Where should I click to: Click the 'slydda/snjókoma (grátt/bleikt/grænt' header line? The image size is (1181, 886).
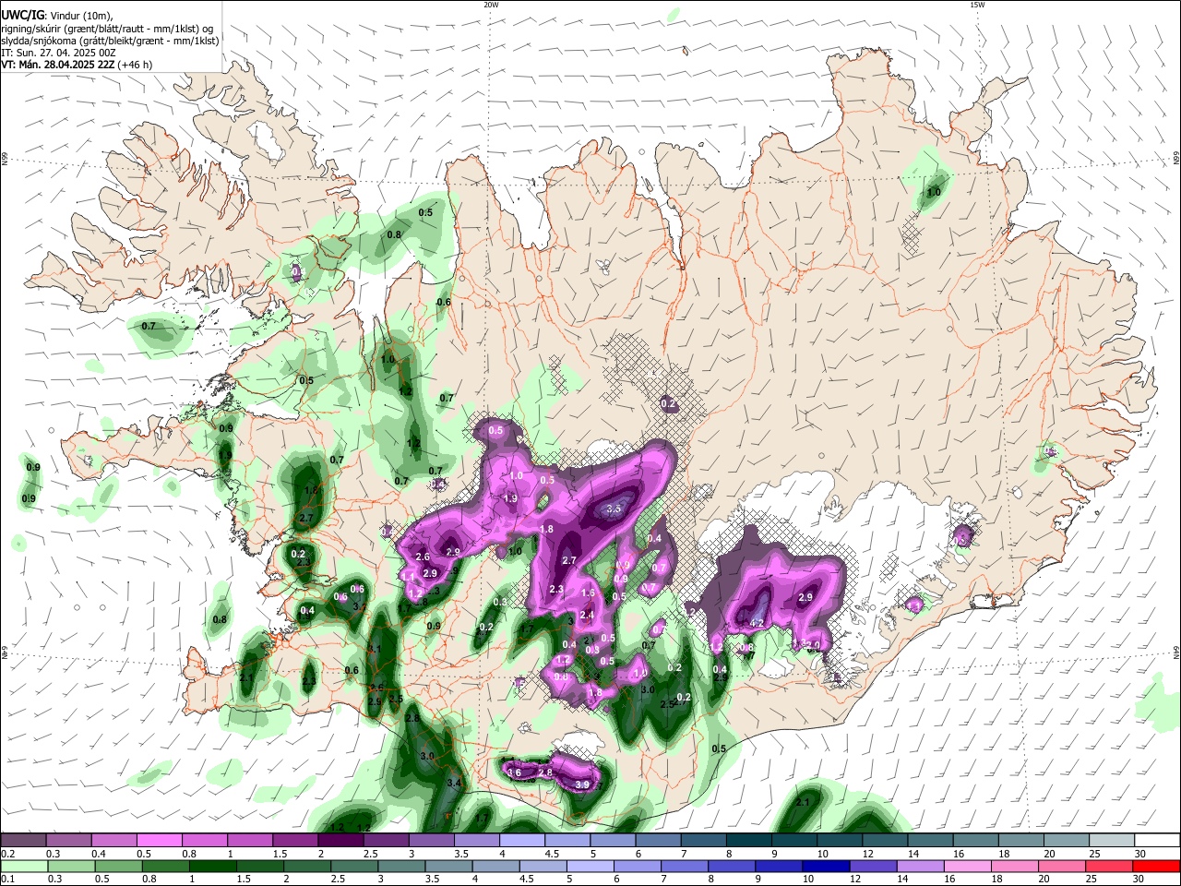110,41
